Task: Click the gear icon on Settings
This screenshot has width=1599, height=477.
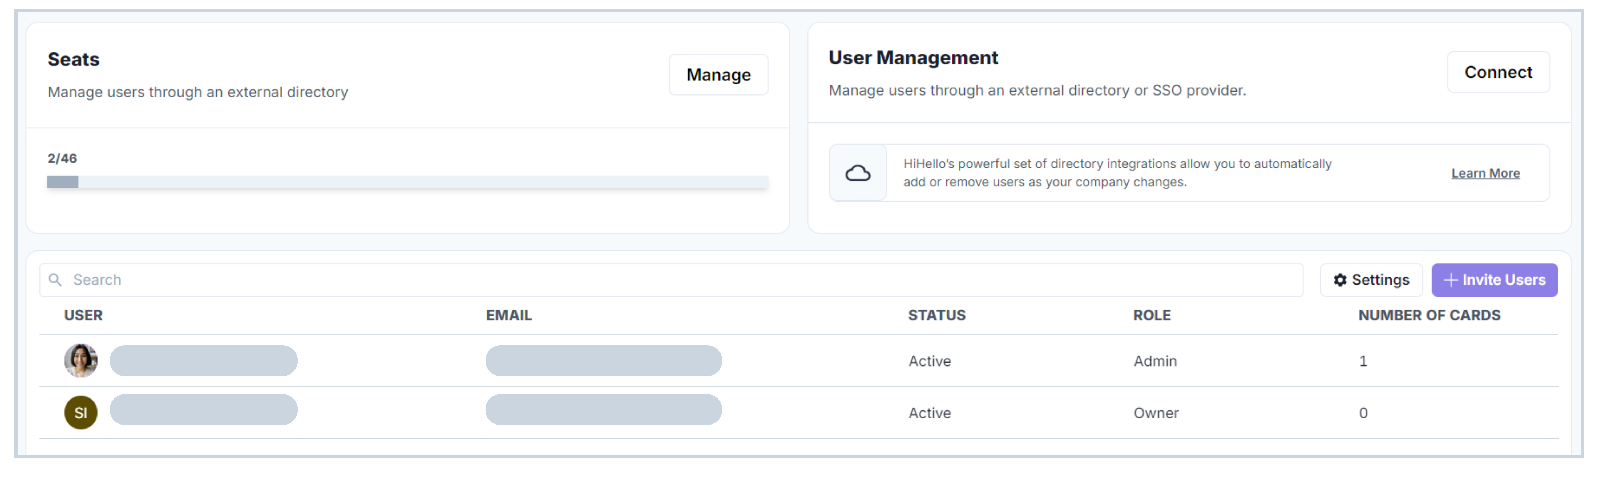Action: tap(1340, 280)
